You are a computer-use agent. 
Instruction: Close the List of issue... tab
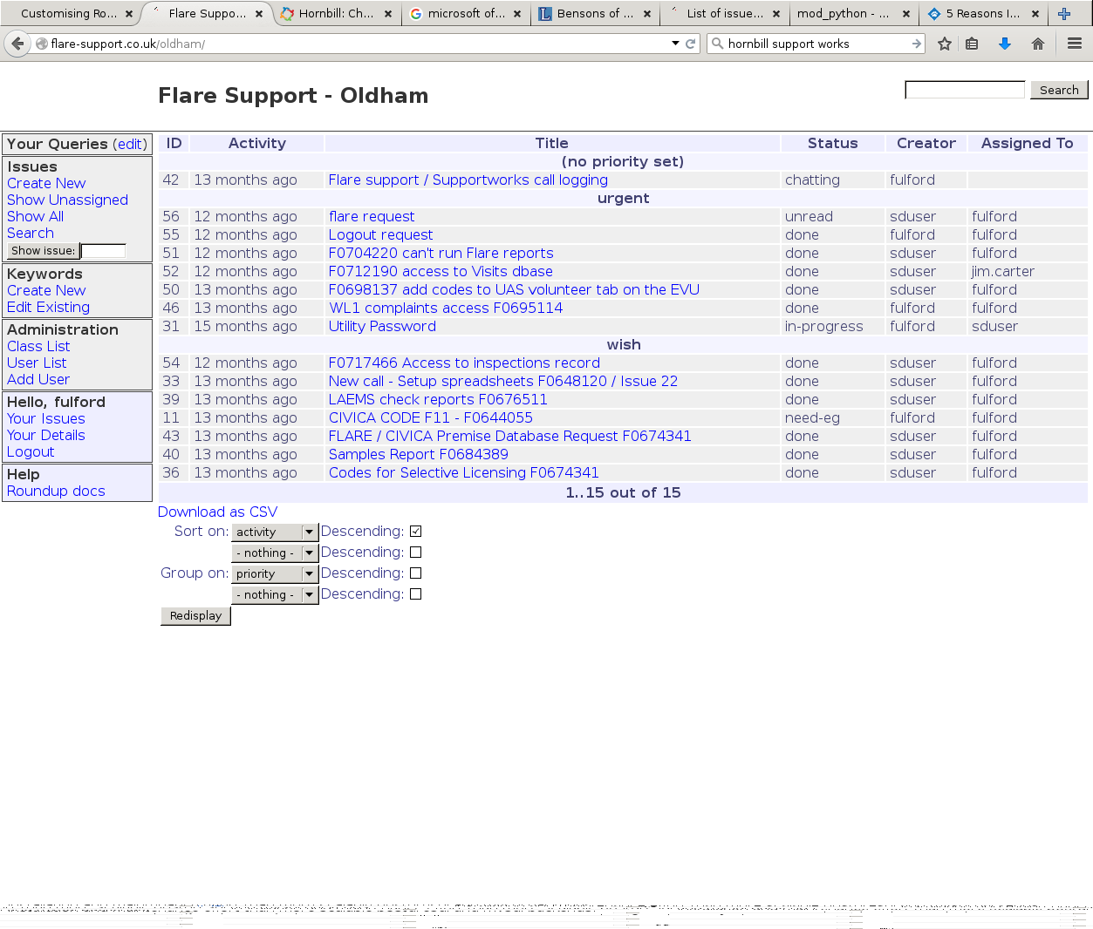coord(776,14)
